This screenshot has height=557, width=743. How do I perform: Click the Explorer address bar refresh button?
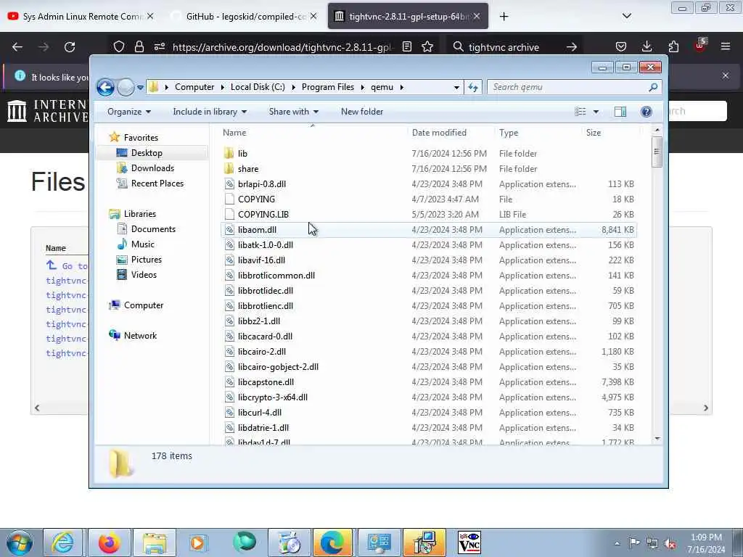(473, 87)
